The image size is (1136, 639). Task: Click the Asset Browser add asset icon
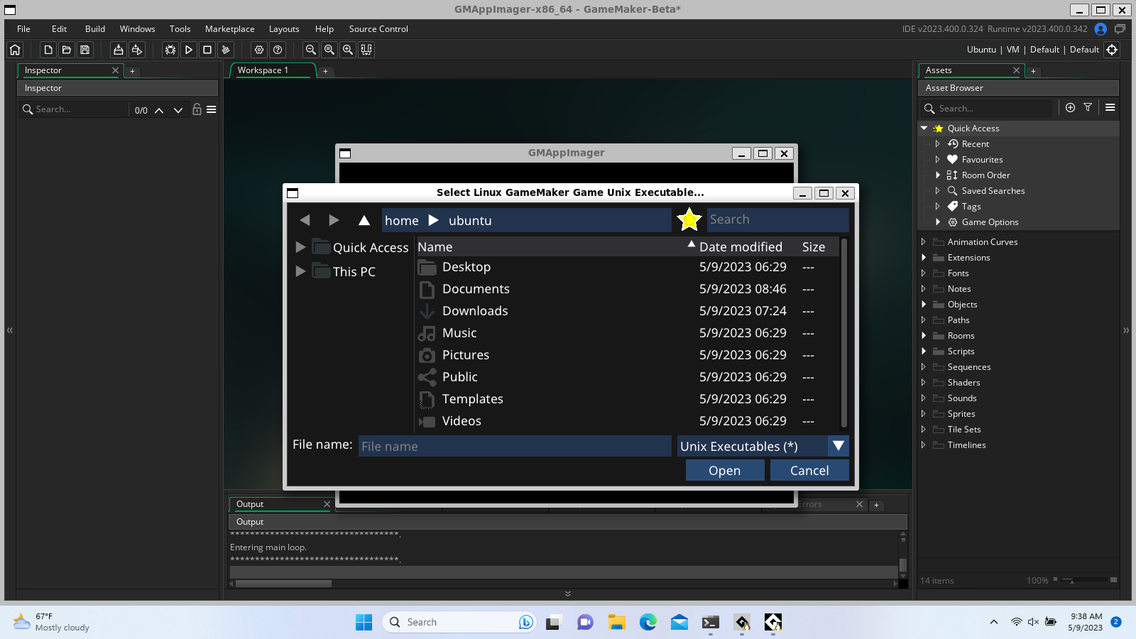(1070, 108)
